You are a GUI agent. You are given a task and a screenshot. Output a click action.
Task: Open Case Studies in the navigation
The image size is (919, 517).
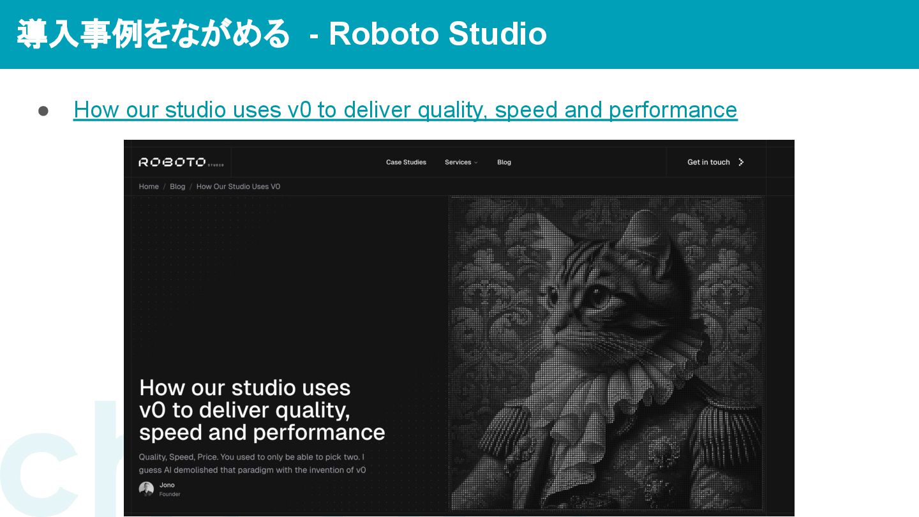406,162
